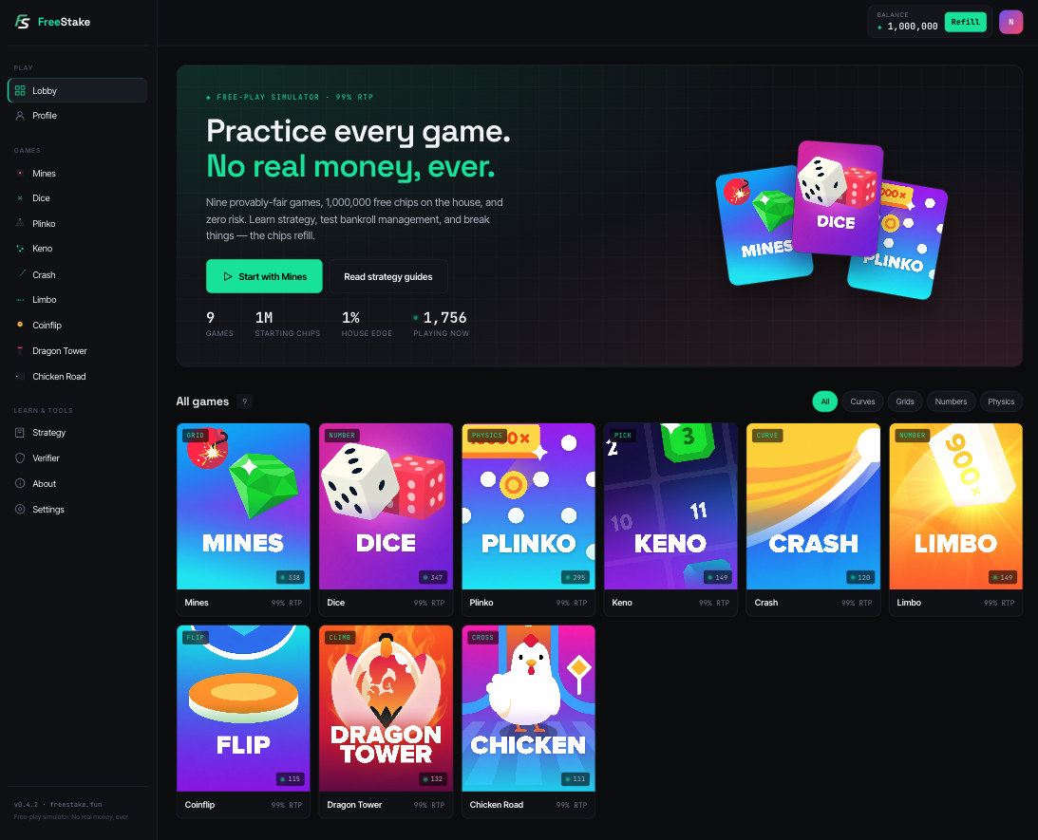Screen dimensions: 1038x840
Task: Filter games by Physics
Action: [1000, 401]
